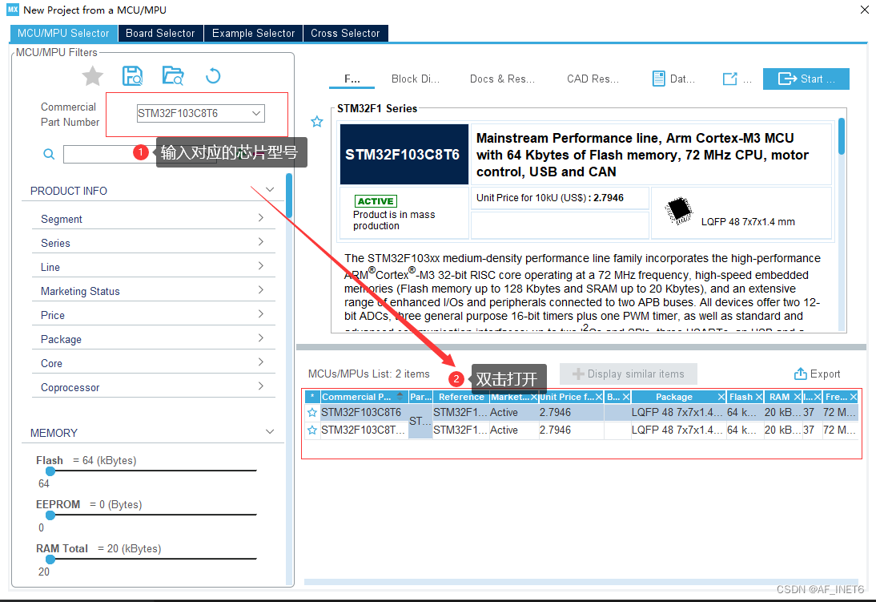Click the LQFP chip package image
This screenshot has height=602, width=876.
679,210
